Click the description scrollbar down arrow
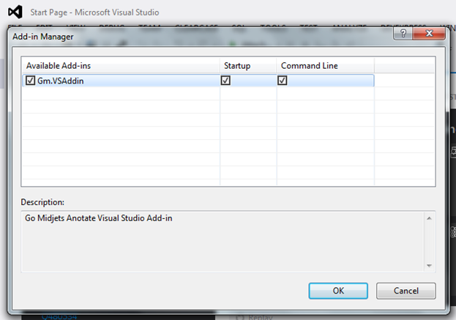456x320 pixels. (430, 265)
